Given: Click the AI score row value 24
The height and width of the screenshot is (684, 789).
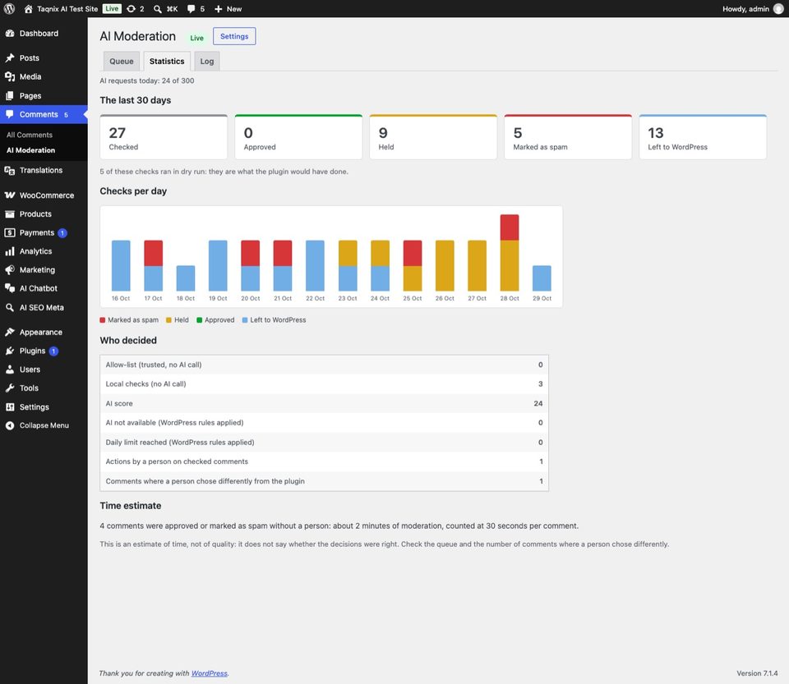Looking at the screenshot, I should pos(538,403).
